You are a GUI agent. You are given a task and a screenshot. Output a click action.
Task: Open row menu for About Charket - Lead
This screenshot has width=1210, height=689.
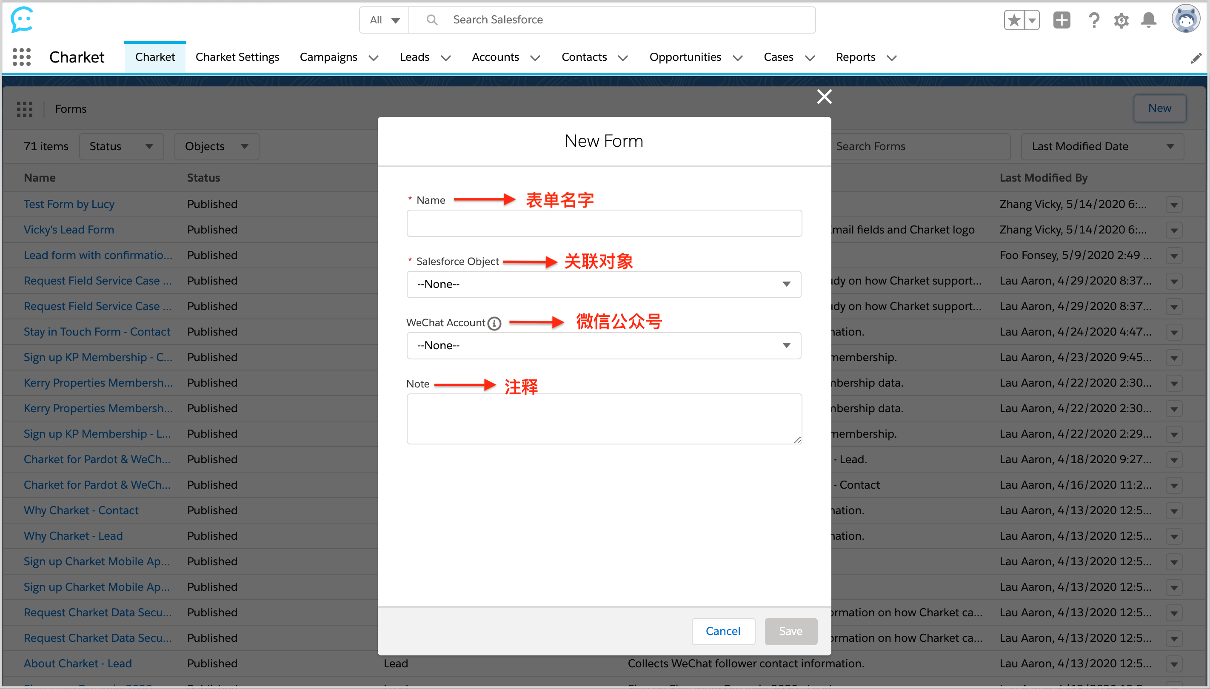[1174, 664]
